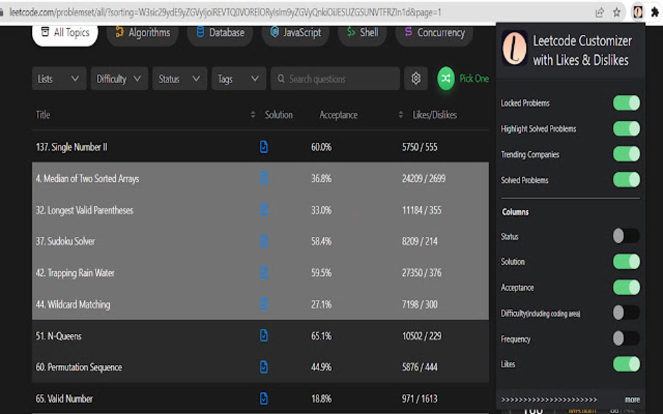Open the Tags filter dropdown
This screenshot has height=414, width=663.
click(x=239, y=79)
